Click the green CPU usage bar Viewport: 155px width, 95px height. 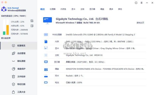[4, 33]
